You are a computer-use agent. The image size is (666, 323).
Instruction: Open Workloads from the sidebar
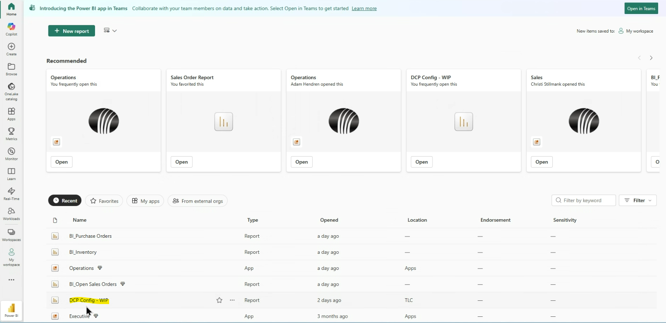pos(12,214)
